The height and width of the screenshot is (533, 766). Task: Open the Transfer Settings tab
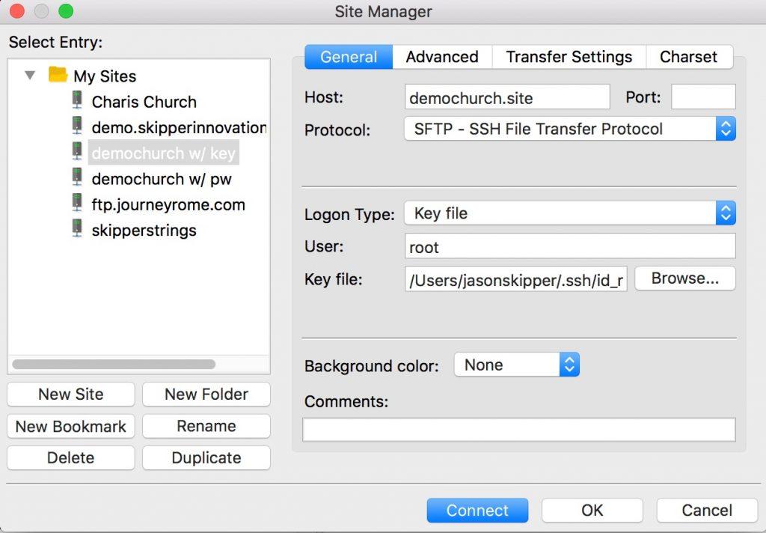(x=569, y=57)
